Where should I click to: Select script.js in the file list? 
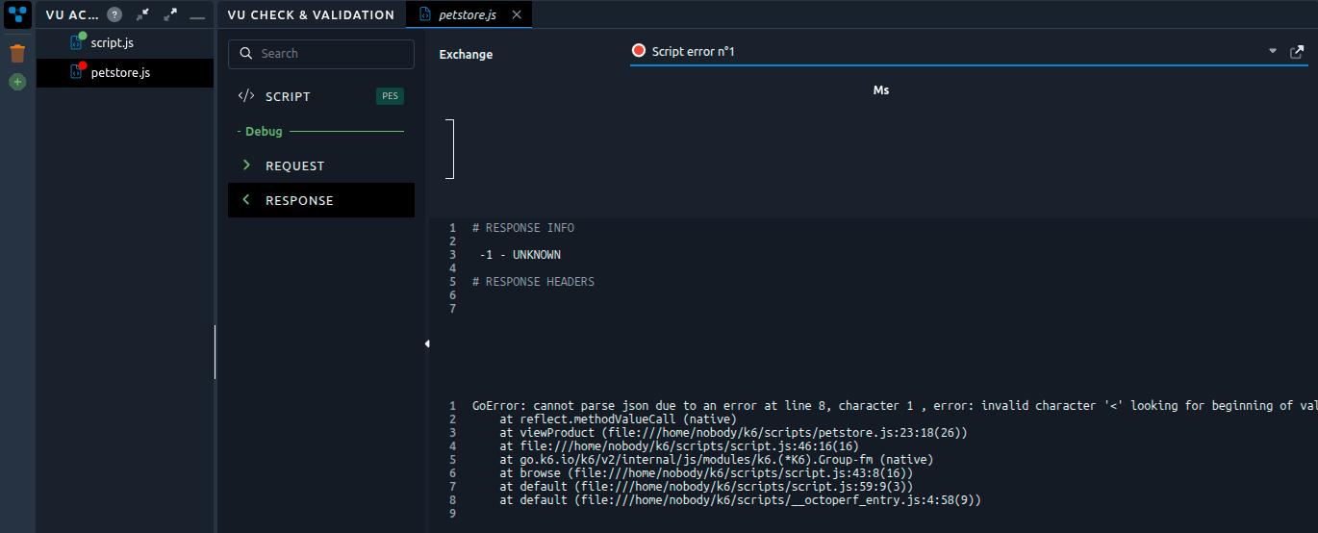[125, 43]
